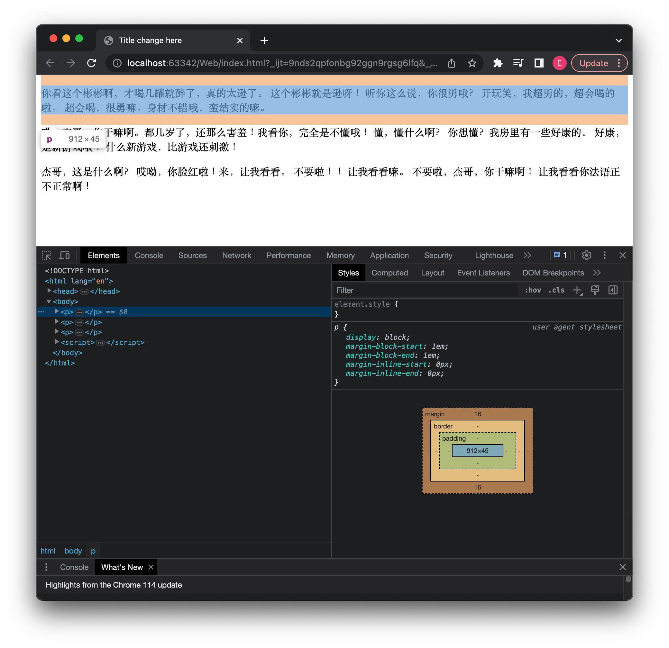669x648 pixels.
Task: Switch to the Sources panel tab
Action: click(193, 256)
